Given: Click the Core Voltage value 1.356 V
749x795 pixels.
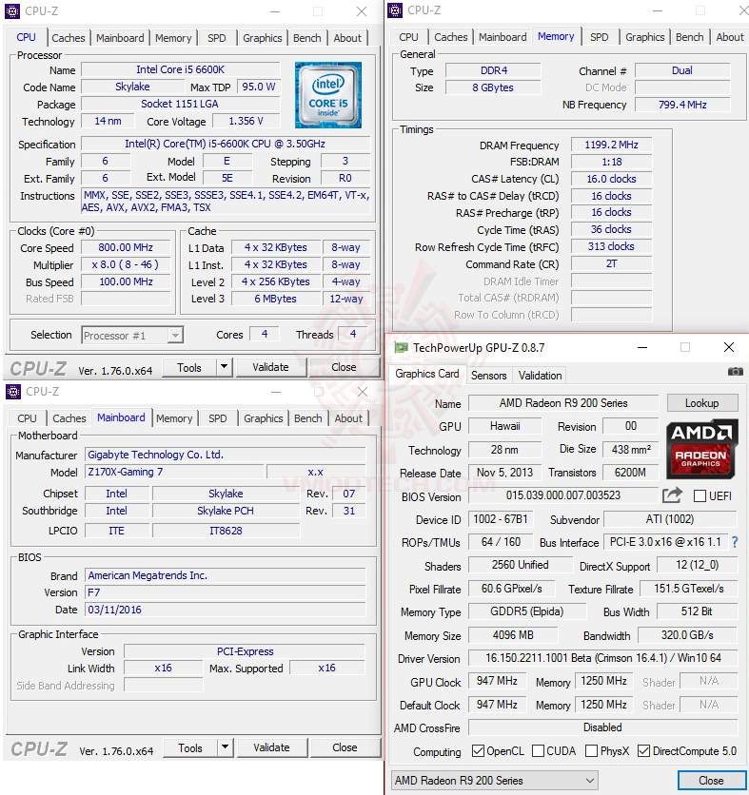Looking at the screenshot, I should (246, 121).
